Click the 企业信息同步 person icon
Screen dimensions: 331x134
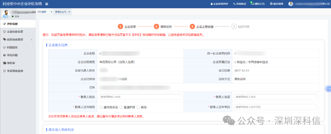pyautogui.click(x=212, y=4)
